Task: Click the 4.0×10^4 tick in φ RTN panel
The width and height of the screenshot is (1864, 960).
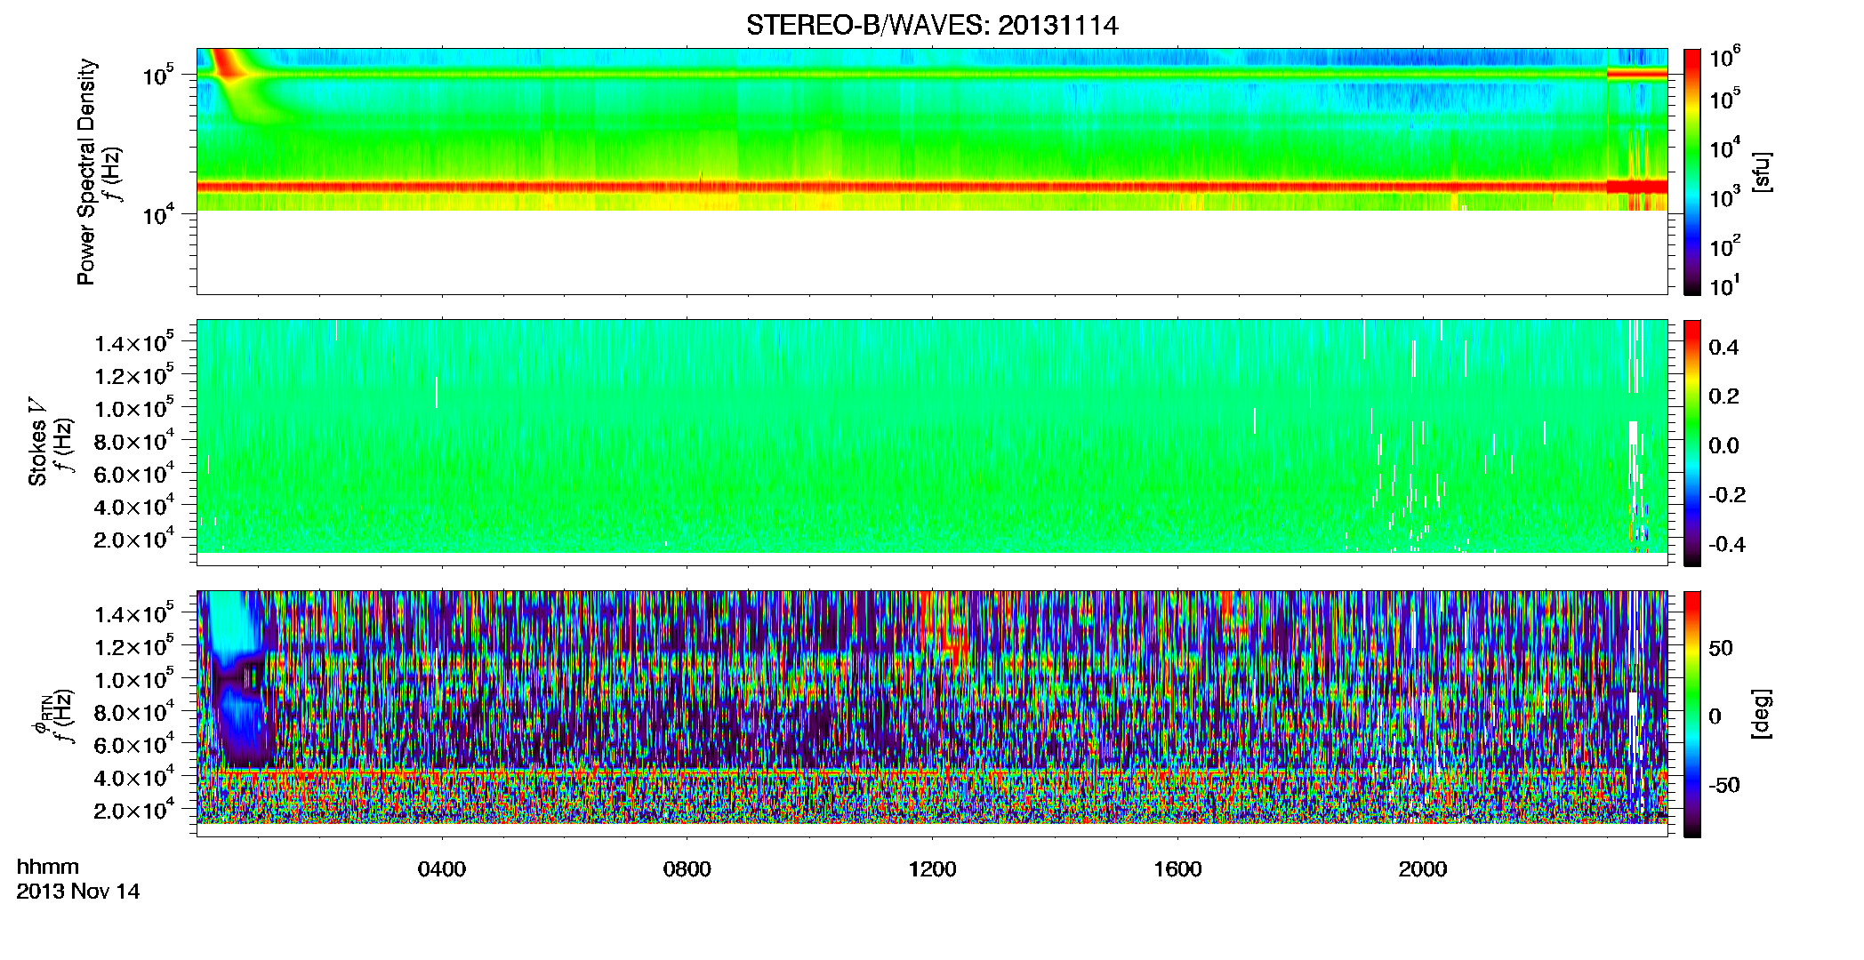Action: [x=134, y=778]
